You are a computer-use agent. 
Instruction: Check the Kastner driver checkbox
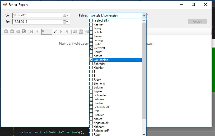coord(91,24)
